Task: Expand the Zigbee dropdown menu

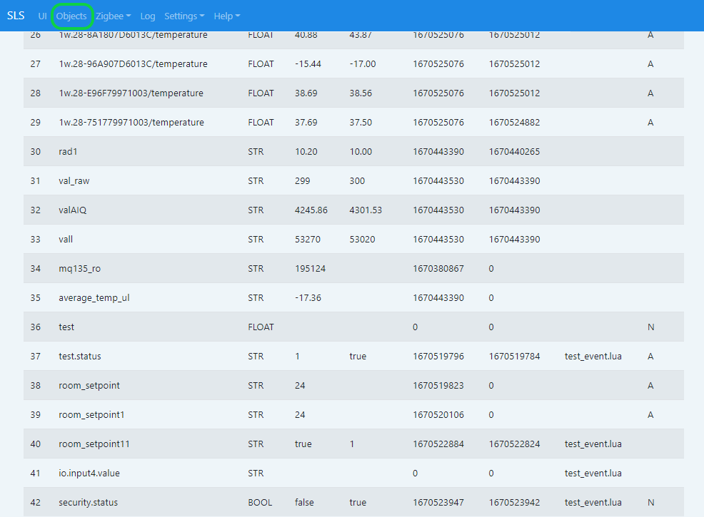Action: 113,16
